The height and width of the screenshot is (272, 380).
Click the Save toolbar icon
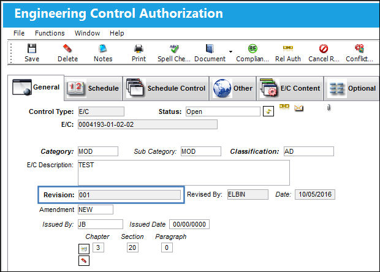(32, 48)
